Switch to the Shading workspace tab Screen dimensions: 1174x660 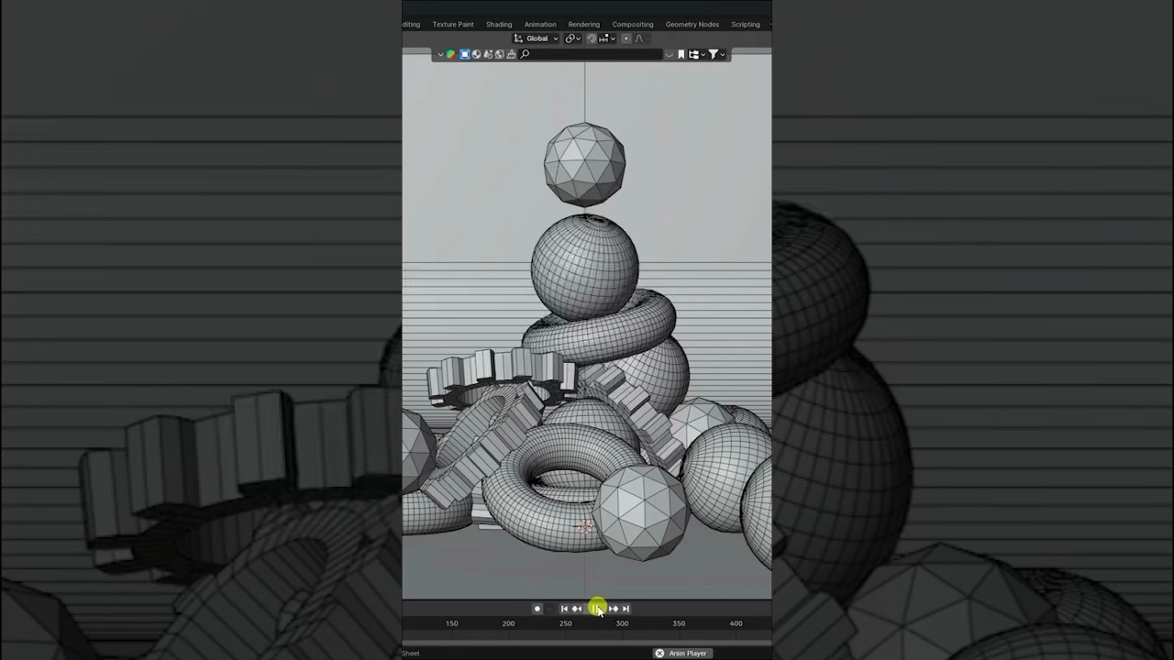499,25
